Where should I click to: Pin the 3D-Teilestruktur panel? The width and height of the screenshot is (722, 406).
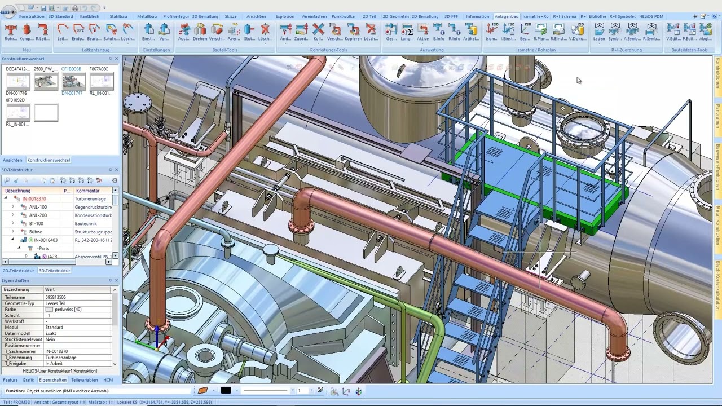[111, 170]
